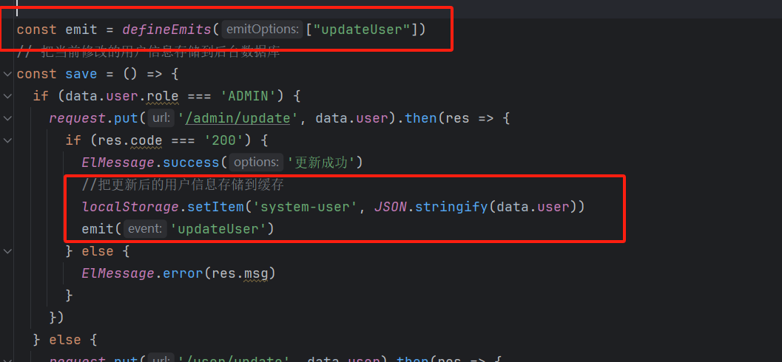
Task: Click the event: inlay hint in emit call
Action: point(144,228)
